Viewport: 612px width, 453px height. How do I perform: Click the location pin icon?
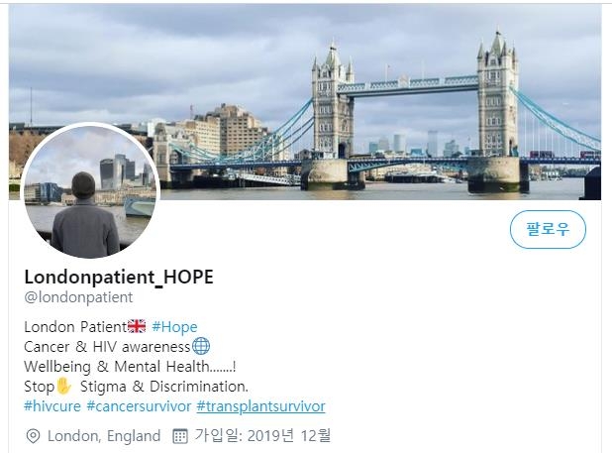pyautogui.click(x=34, y=436)
